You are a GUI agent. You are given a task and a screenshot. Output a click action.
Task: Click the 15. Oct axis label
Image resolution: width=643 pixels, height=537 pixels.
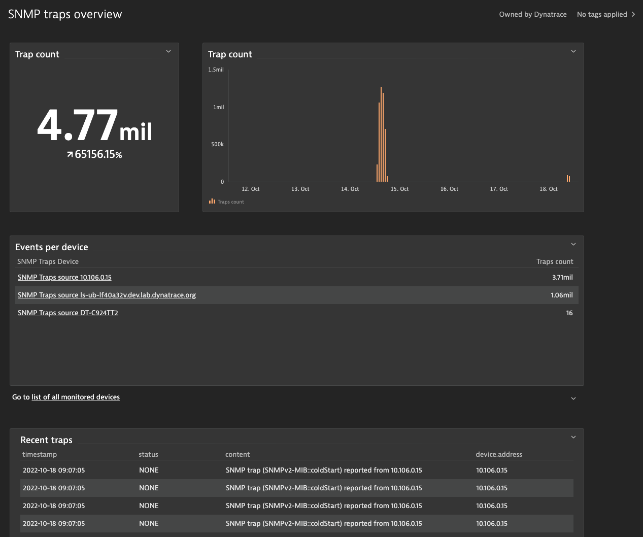coord(399,189)
